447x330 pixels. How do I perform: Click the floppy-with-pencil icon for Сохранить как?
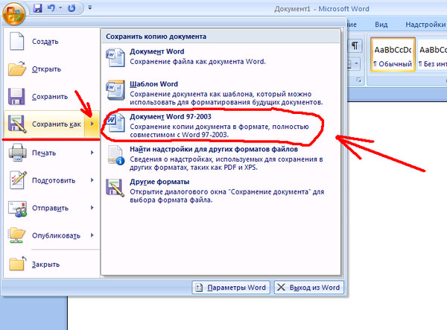click(17, 124)
